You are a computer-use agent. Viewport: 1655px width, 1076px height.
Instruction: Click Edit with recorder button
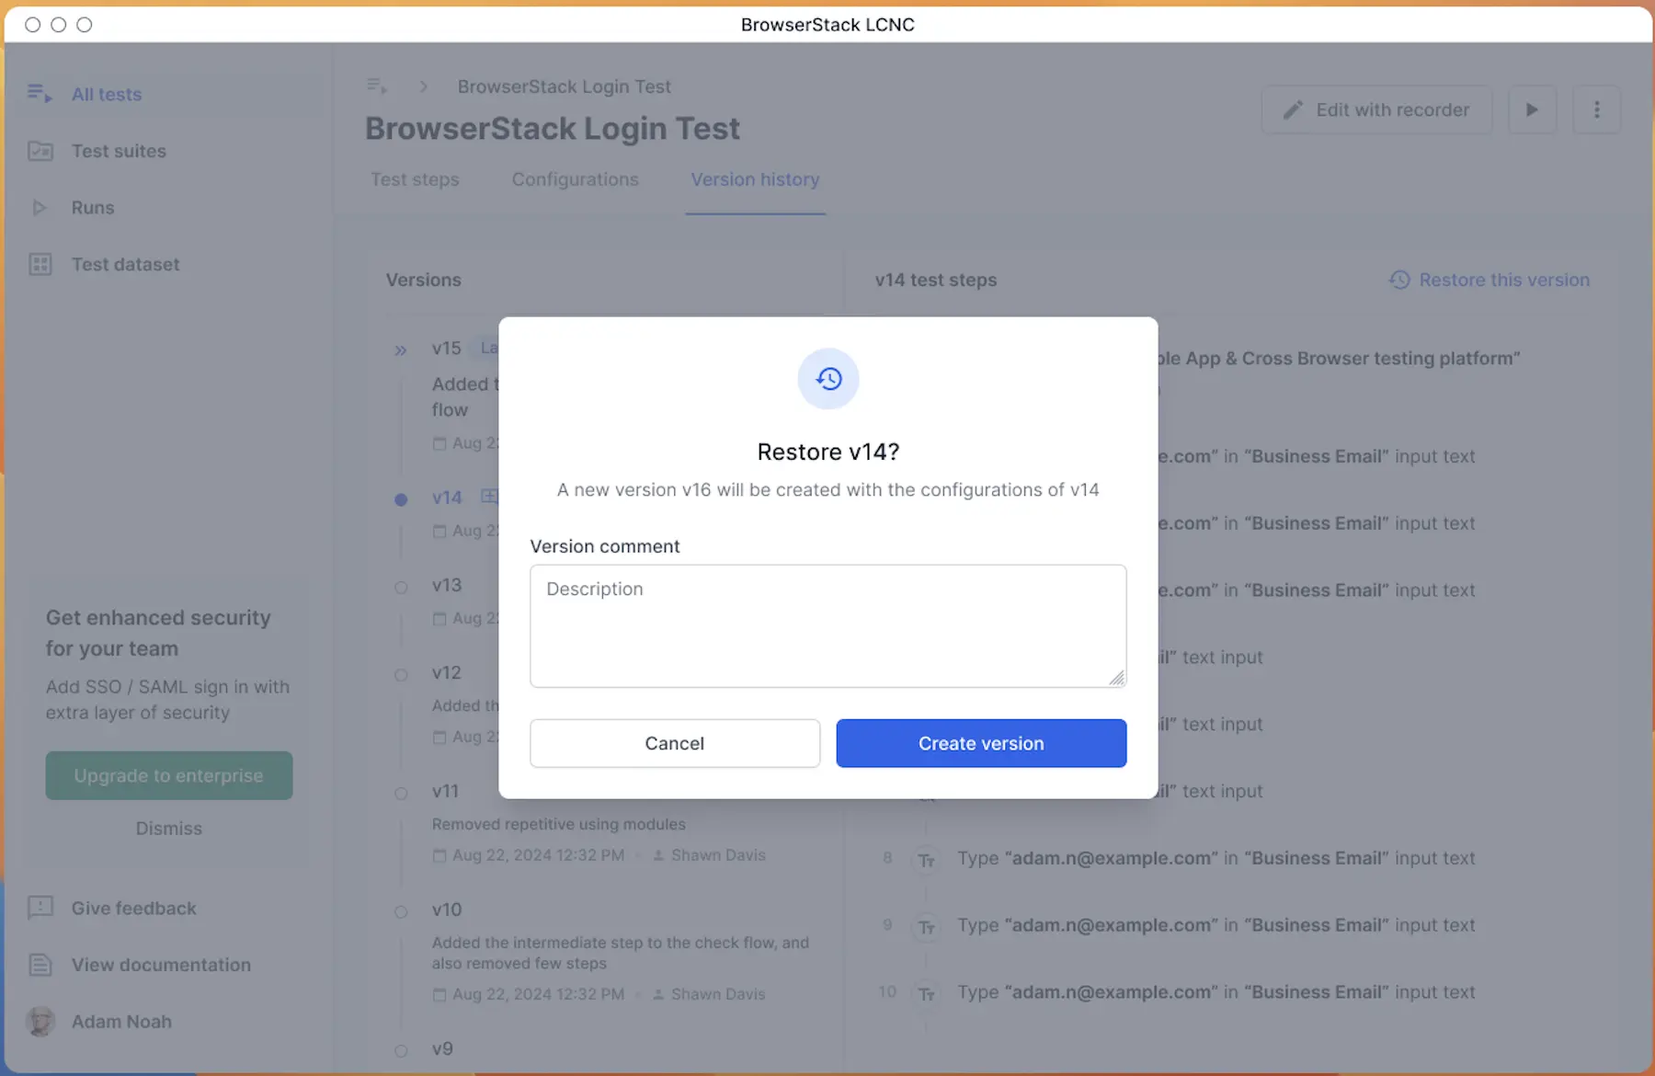click(x=1376, y=109)
